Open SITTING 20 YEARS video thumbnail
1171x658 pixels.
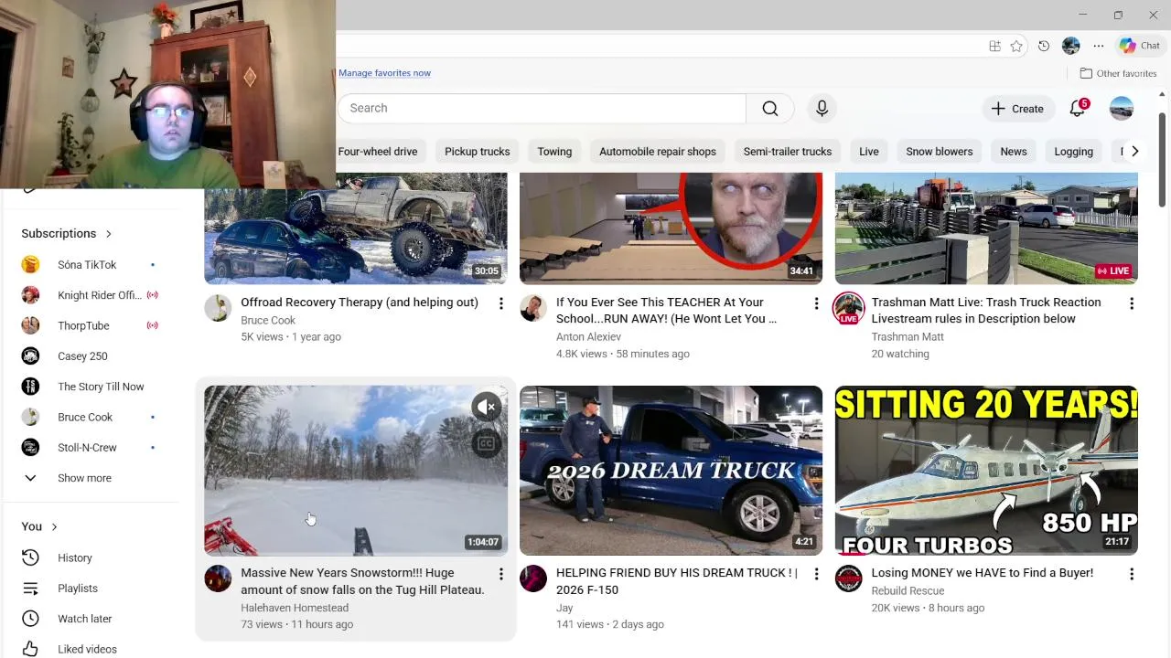tap(986, 470)
